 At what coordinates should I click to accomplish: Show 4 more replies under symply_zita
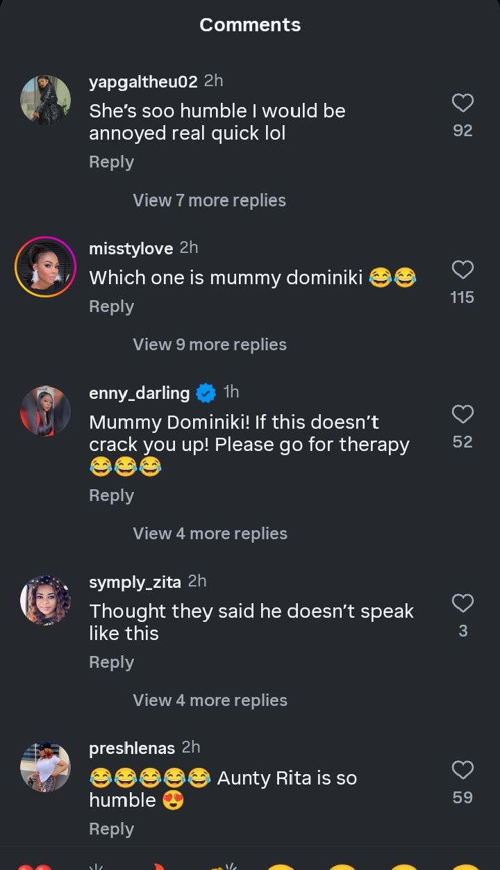pyautogui.click(x=210, y=700)
